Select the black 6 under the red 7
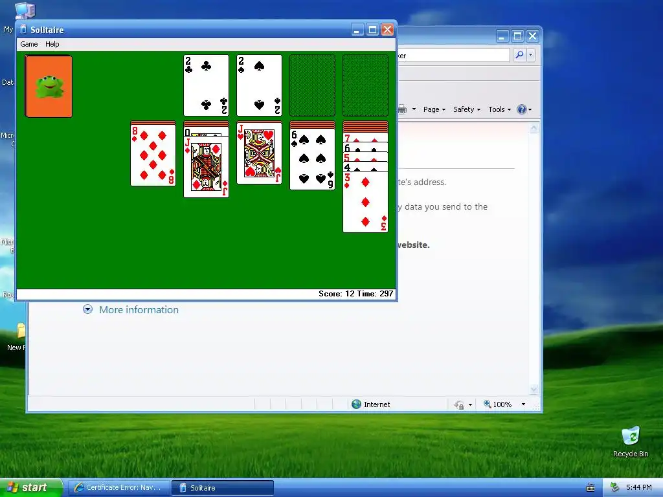The width and height of the screenshot is (663, 497). (x=365, y=147)
